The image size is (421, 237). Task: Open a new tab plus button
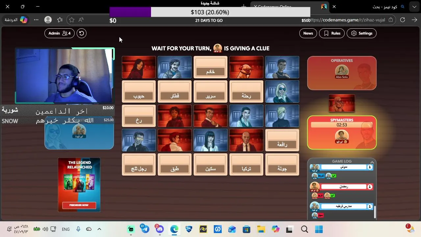[244, 6]
